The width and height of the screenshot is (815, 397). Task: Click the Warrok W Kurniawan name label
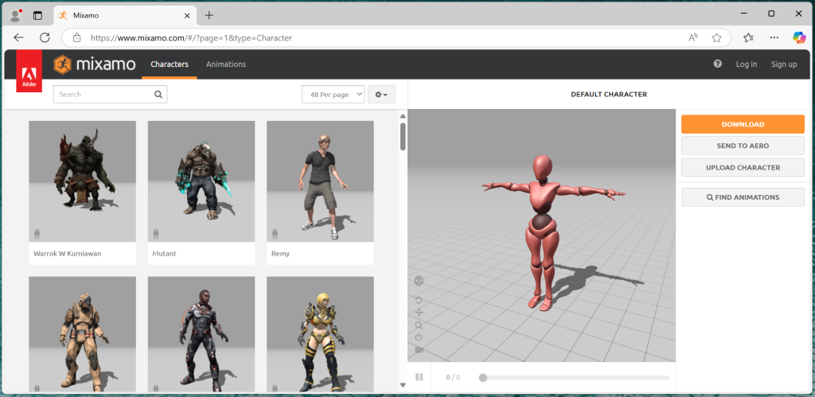(67, 254)
